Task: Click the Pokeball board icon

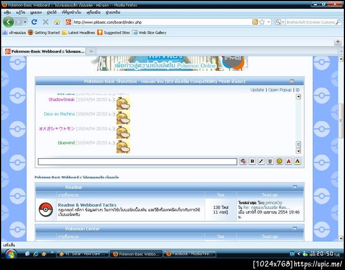Action: 46,210
